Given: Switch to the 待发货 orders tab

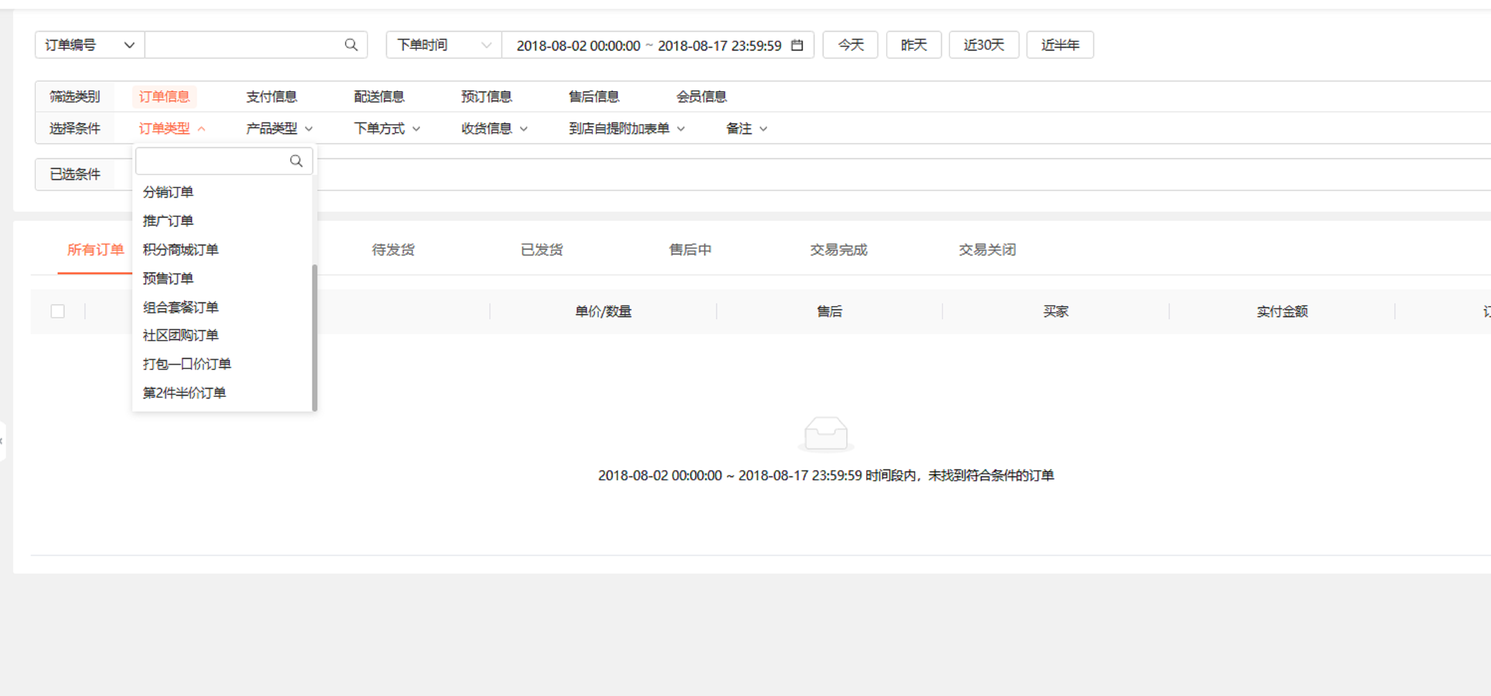Looking at the screenshot, I should point(393,250).
